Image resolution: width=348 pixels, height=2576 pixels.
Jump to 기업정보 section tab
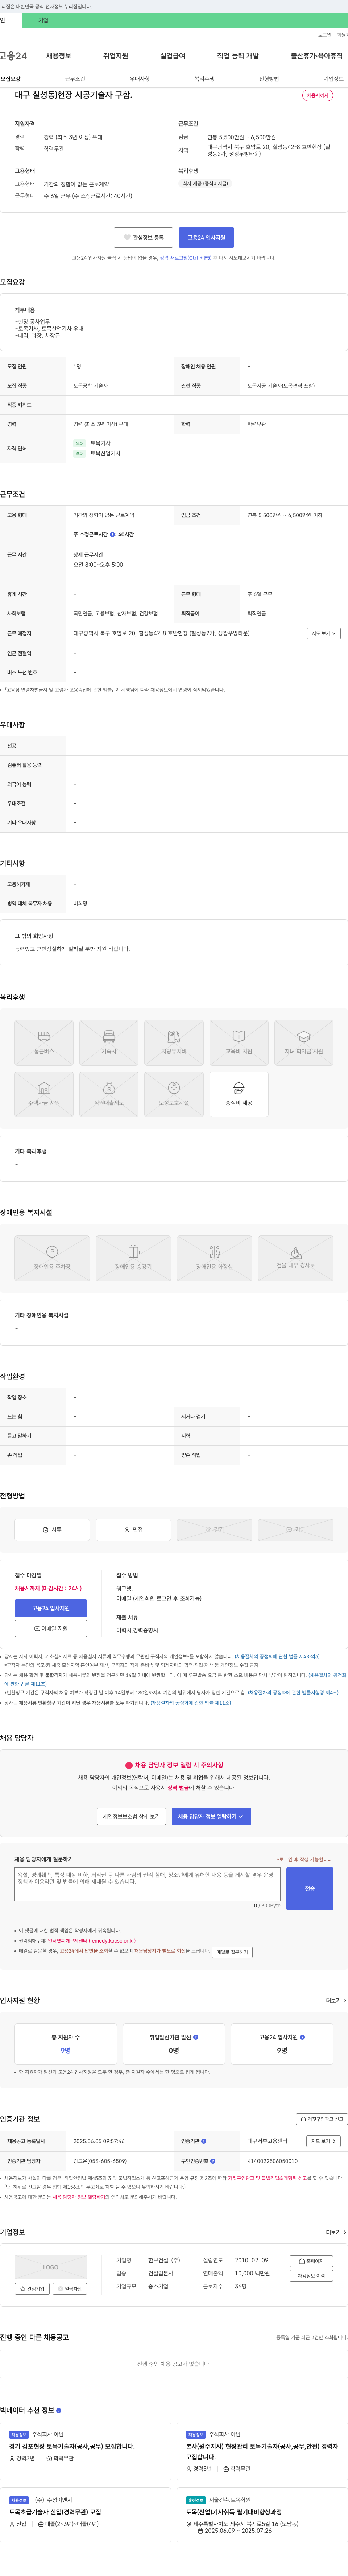(x=333, y=79)
